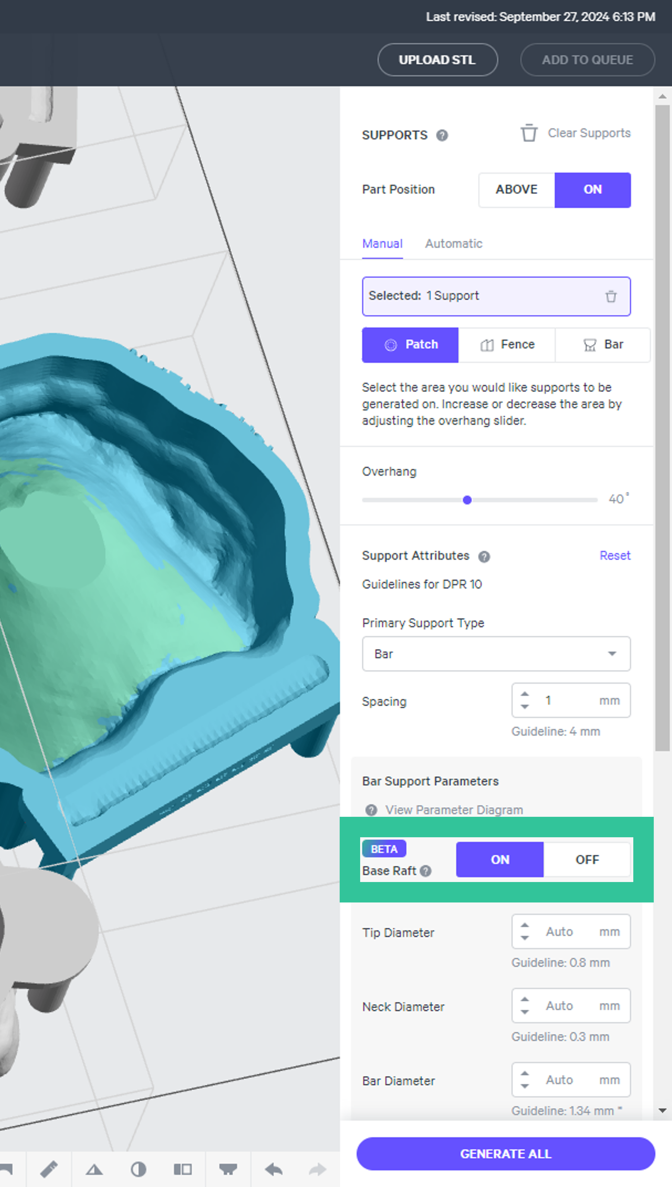The image size is (672, 1187).
Task: Click the help icon beside SUPPORTS heading
Action: coord(442,135)
